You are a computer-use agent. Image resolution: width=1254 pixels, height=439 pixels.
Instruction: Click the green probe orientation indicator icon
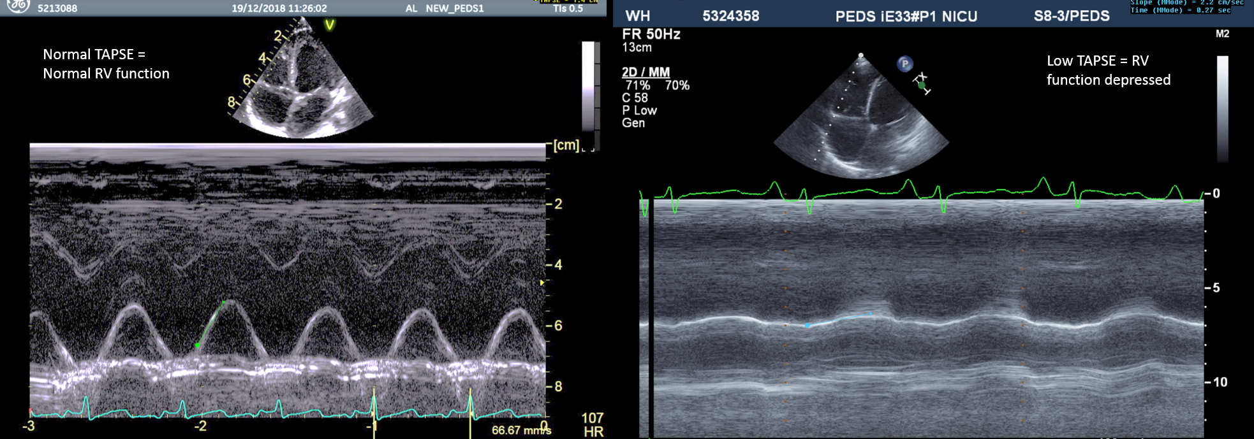pos(922,84)
